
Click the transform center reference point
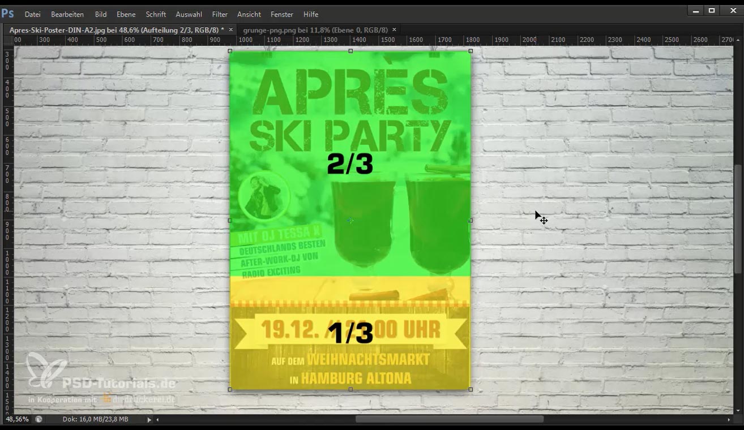coord(350,220)
